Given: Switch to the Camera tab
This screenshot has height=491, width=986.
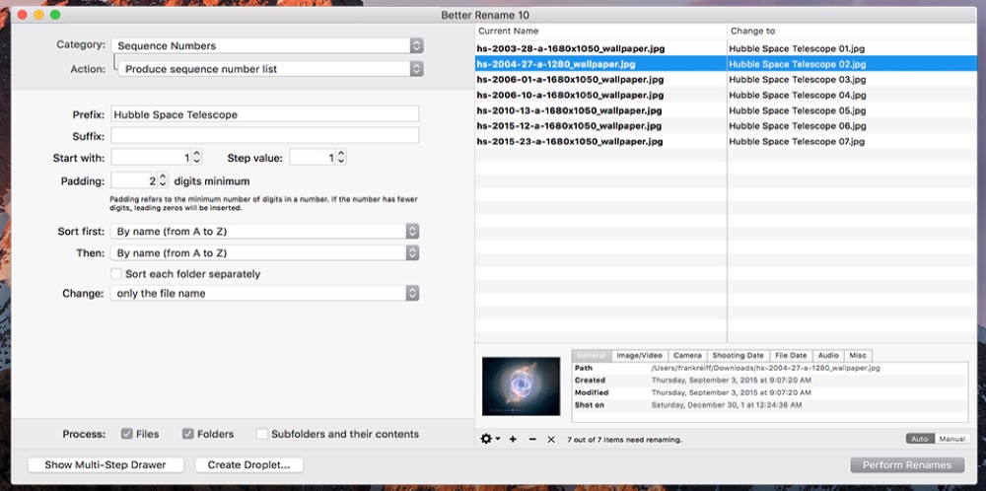Looking at the screenshot, I should pos(687,356).
